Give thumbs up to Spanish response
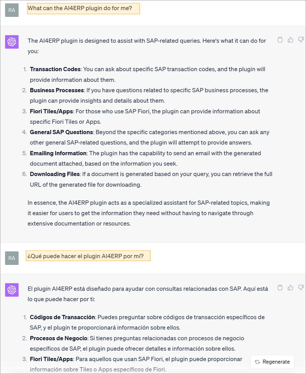Screen dimensions: 306x374 click(290, 288)
